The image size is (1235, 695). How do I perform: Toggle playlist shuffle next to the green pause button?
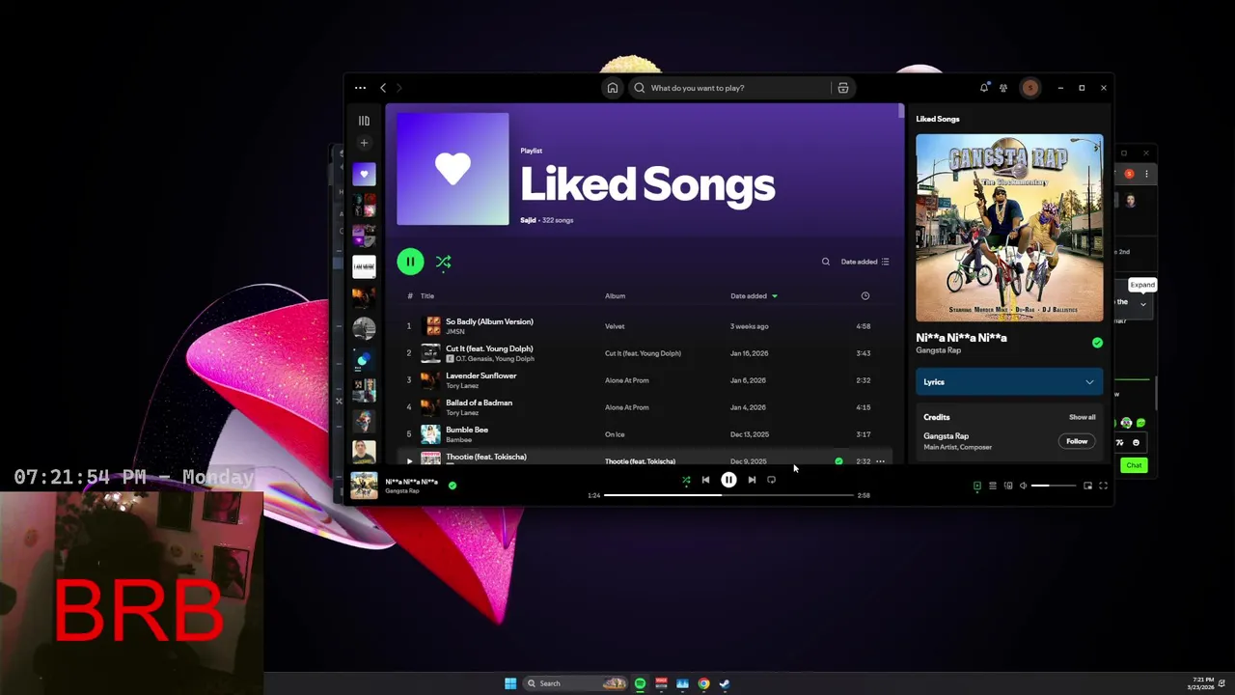pyautogui.click(x=444, y=262)
